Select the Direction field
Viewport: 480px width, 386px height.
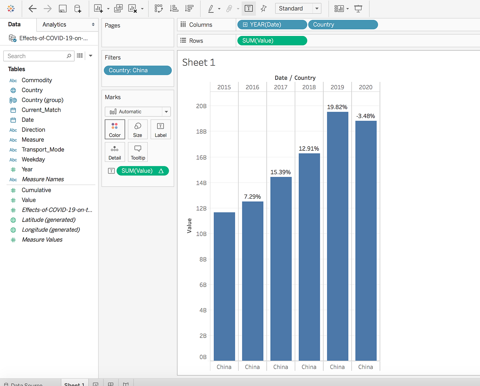coord(33,130)
